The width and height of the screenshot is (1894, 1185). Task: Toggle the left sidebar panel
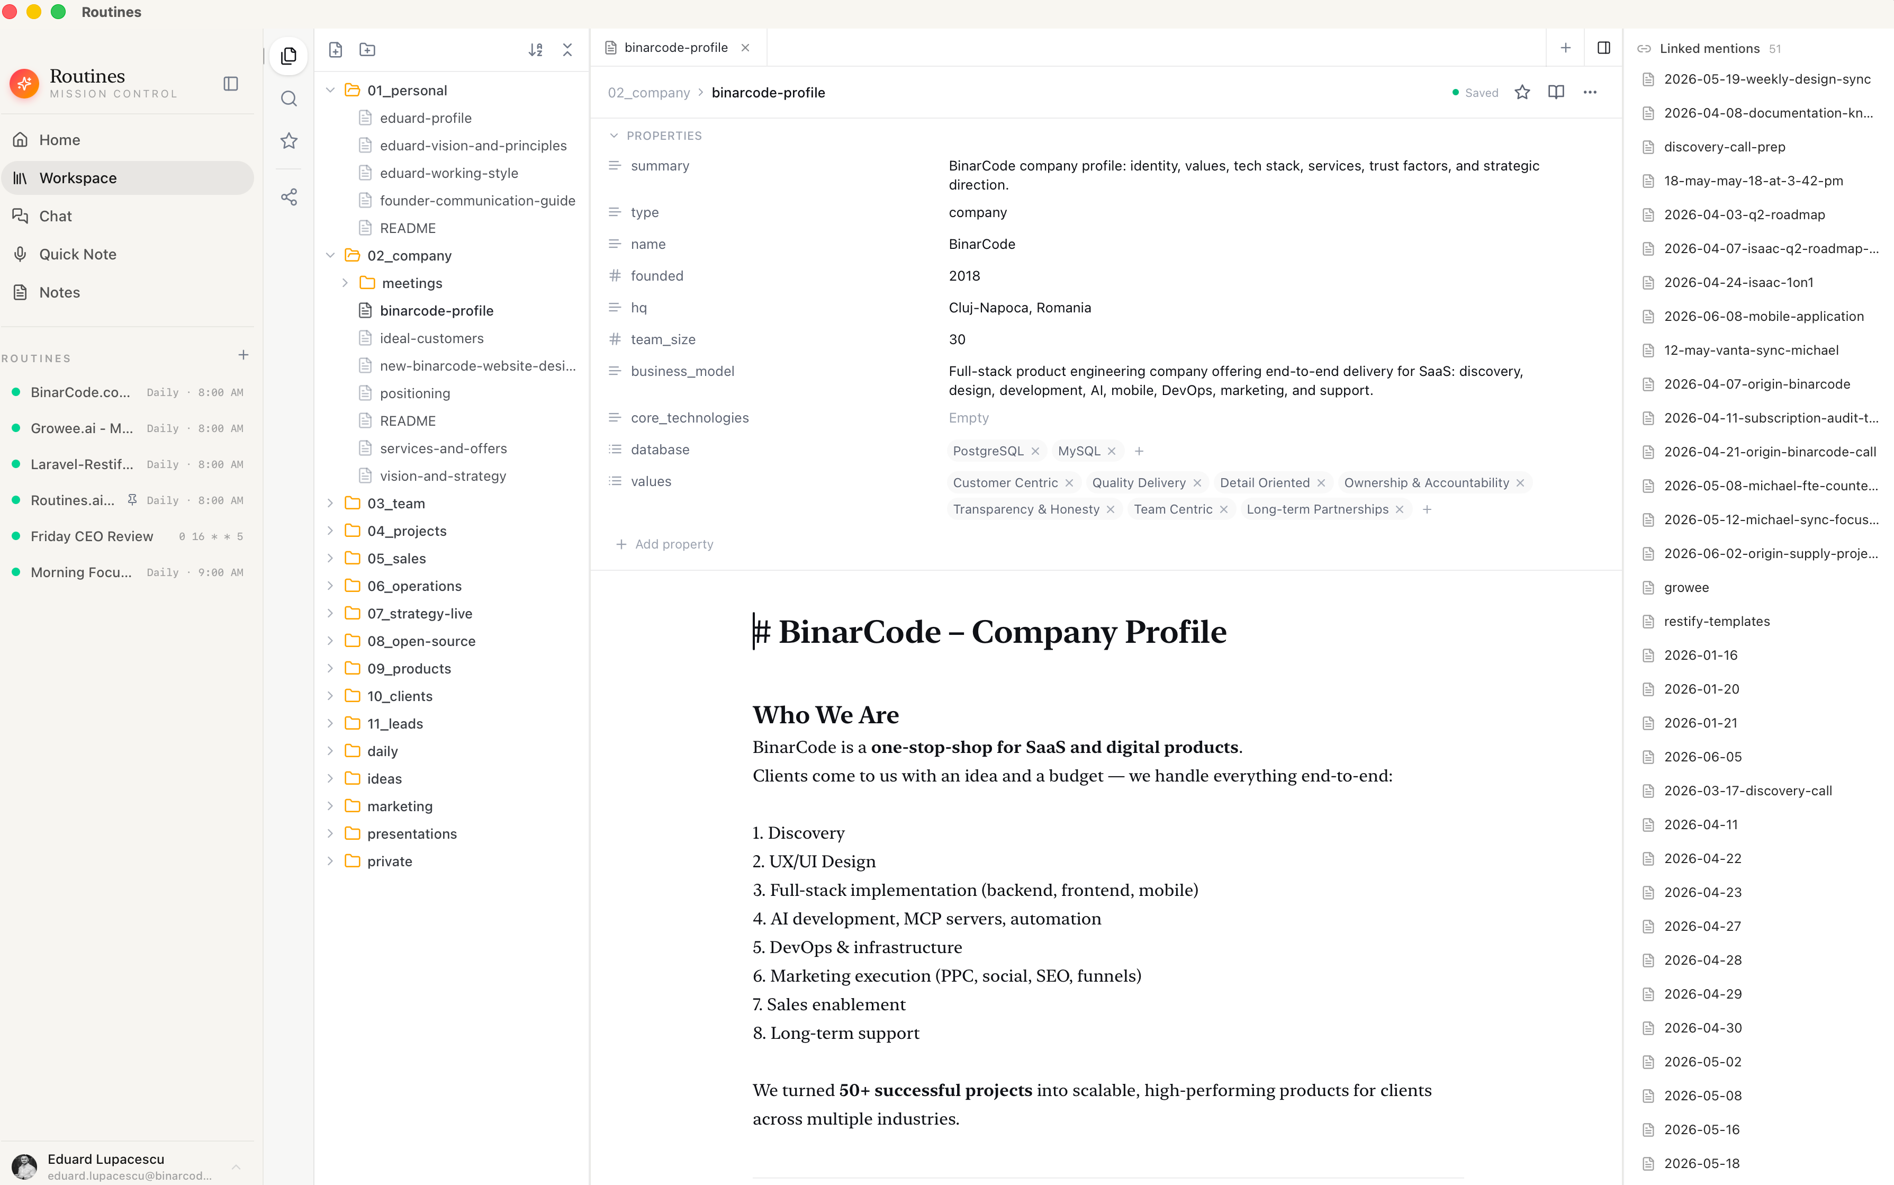231,84
